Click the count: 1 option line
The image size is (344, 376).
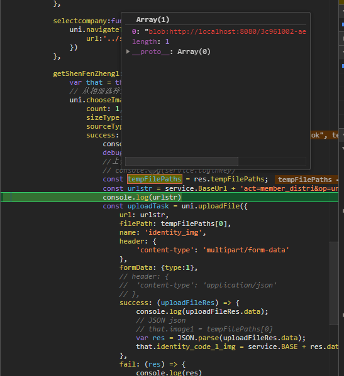coord(104,109)
